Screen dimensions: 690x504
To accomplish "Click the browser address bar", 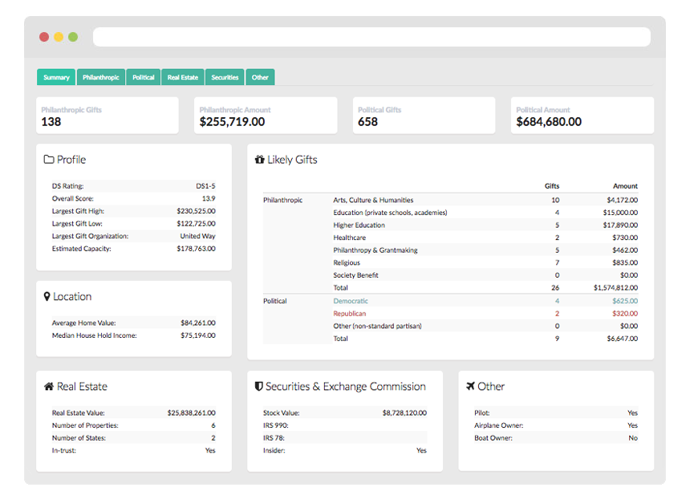I will pos(371,36).
